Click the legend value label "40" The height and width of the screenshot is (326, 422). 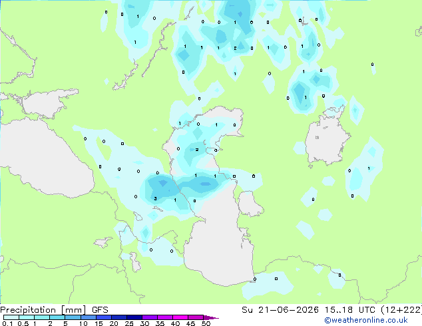click(175, 323)
